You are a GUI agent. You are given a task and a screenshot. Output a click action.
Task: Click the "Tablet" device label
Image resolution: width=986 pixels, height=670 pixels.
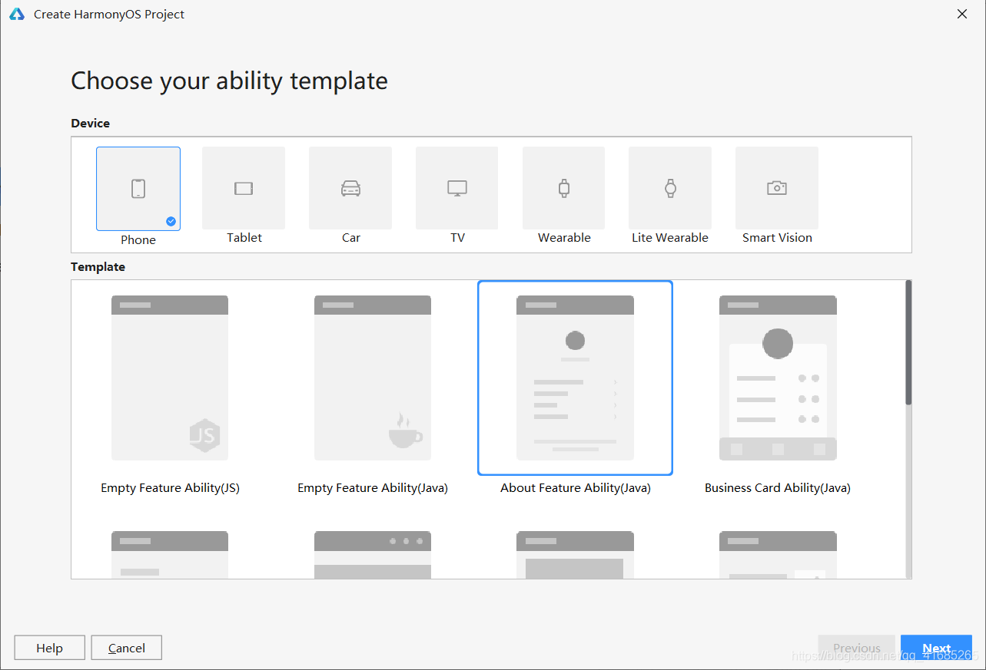coord(244,238)
